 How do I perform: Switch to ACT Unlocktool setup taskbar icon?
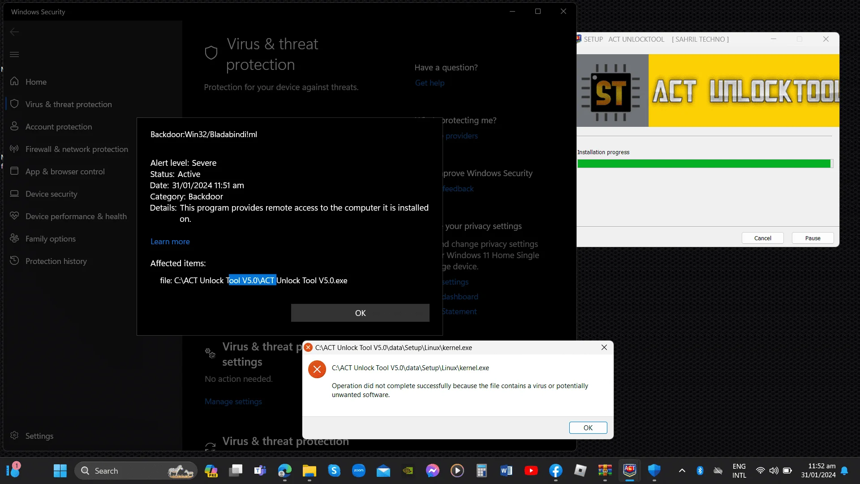630,471
